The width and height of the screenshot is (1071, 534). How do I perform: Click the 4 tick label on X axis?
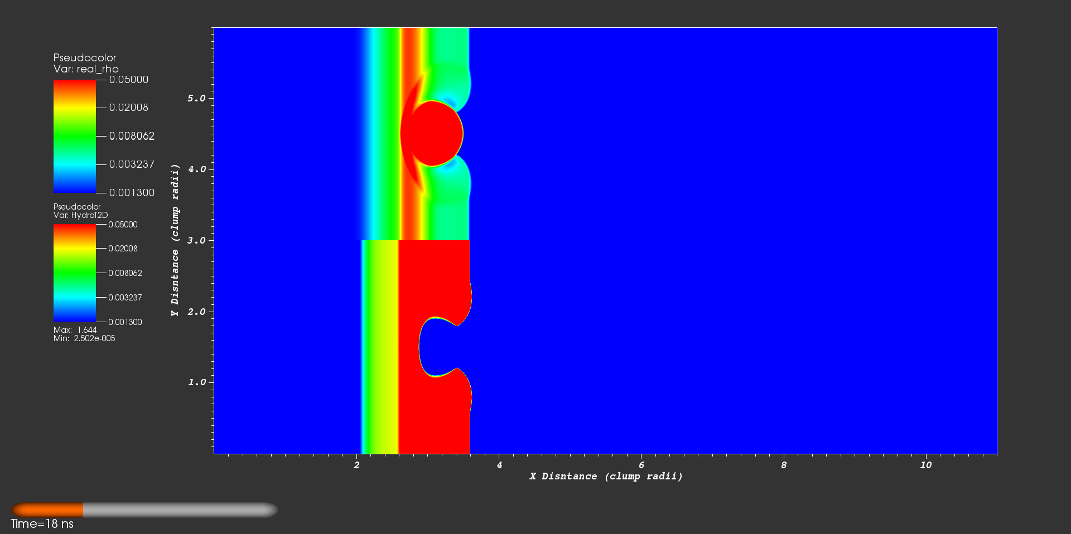(499, 465)
